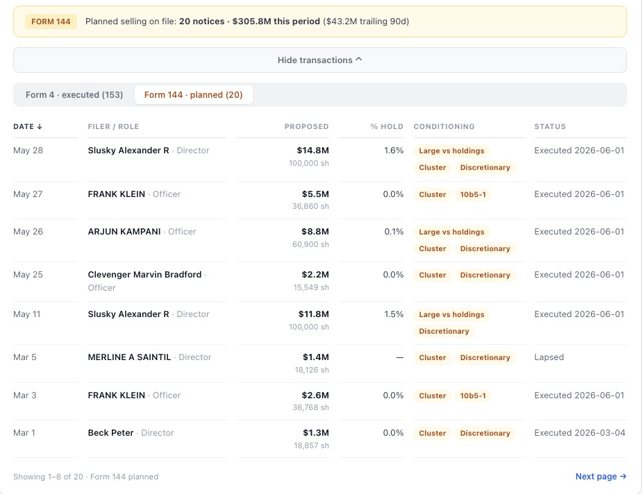Click the FILER / ROLE column header
The width and height of the screenshot is (643, 494).
coord(113,126)
